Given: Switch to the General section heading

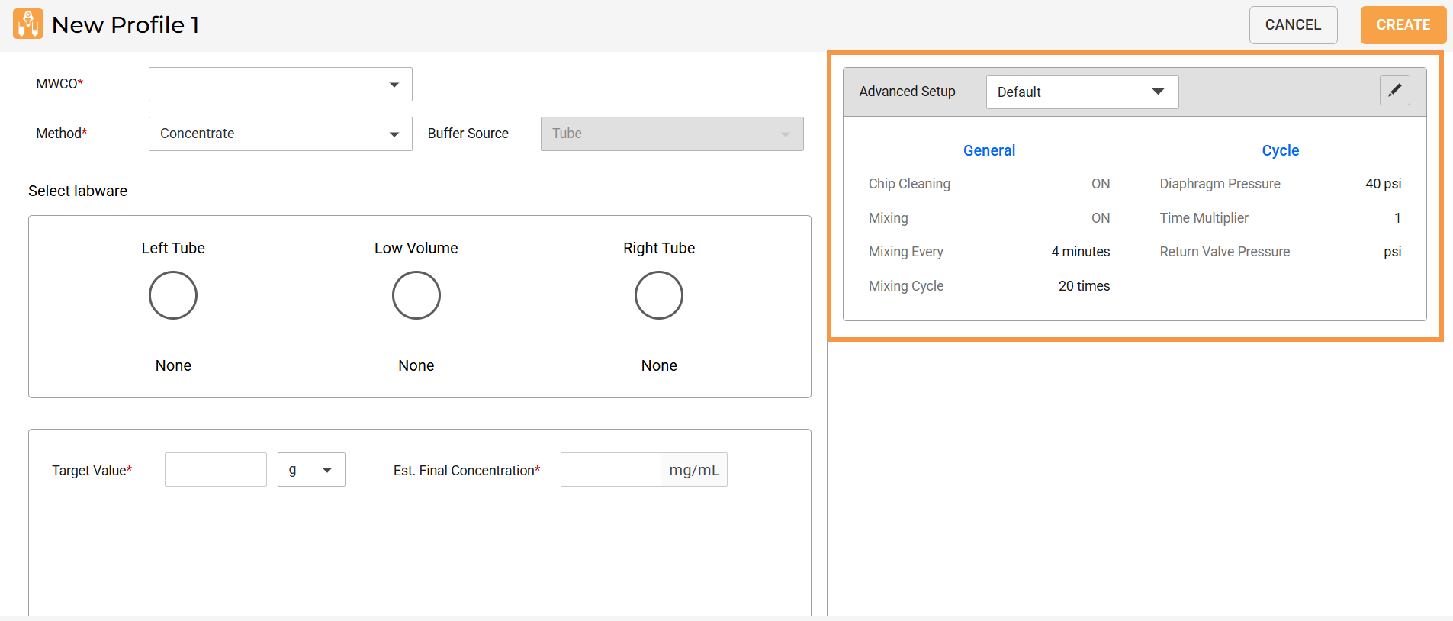Looking at the screenshot, I should (x=988, y=150).
